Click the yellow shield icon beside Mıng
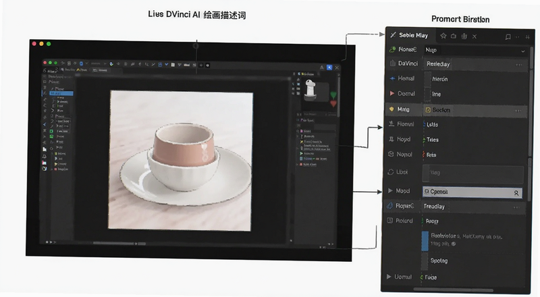540x297 pixels. 391,109
